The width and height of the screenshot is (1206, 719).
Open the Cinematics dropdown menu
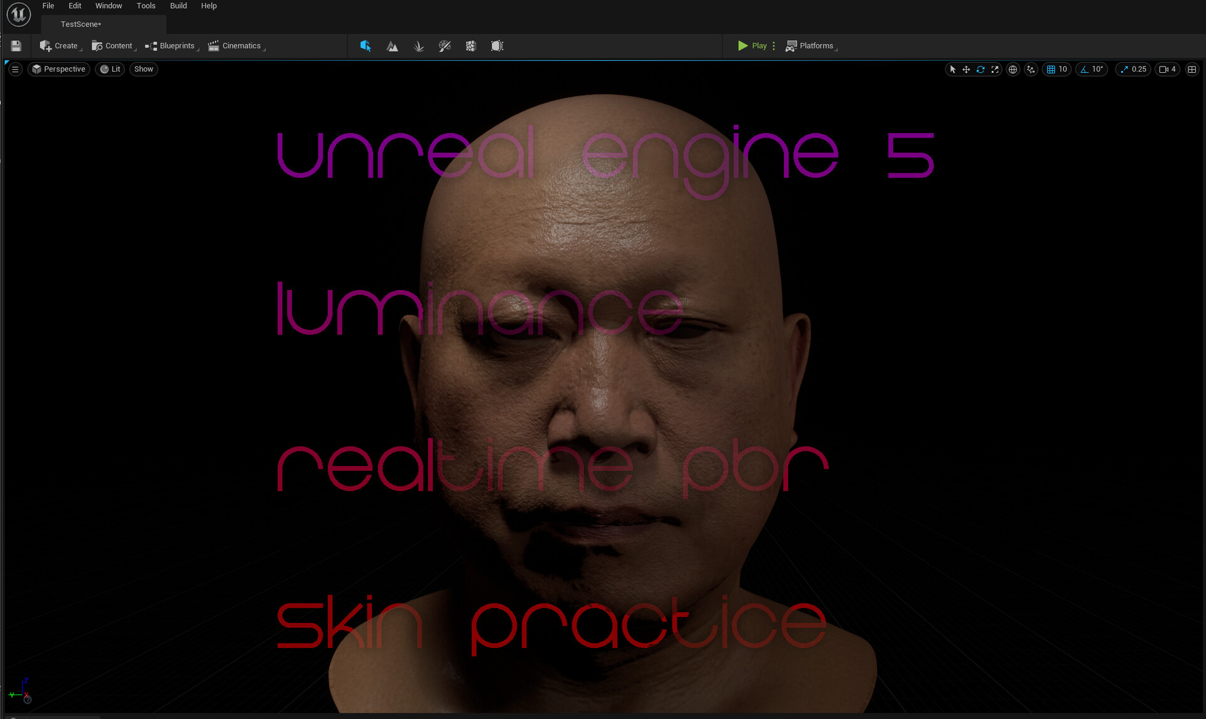point(236,45)
